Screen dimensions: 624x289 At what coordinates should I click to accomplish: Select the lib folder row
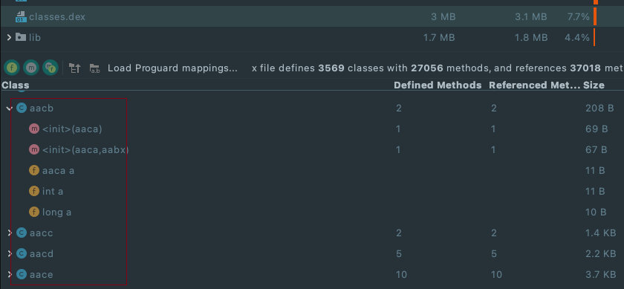click(312, 37)
